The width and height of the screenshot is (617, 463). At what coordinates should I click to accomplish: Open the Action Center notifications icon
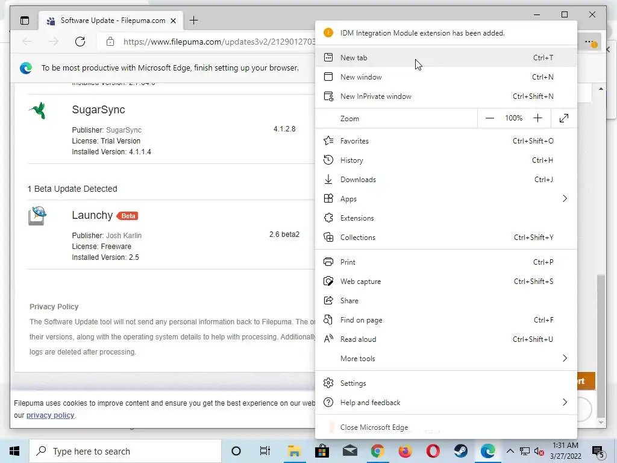[598, 452]
